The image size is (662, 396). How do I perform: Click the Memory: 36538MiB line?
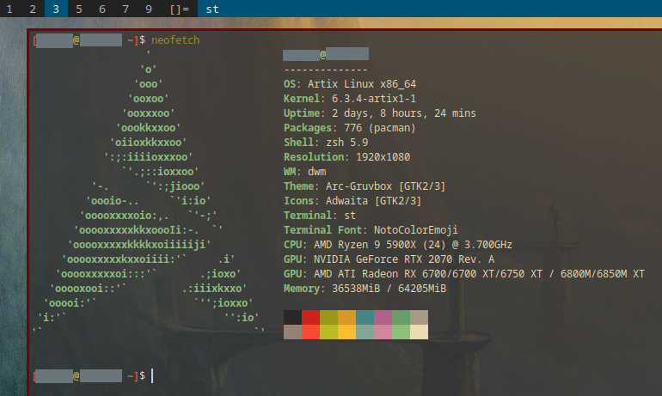tap(365, 289)
